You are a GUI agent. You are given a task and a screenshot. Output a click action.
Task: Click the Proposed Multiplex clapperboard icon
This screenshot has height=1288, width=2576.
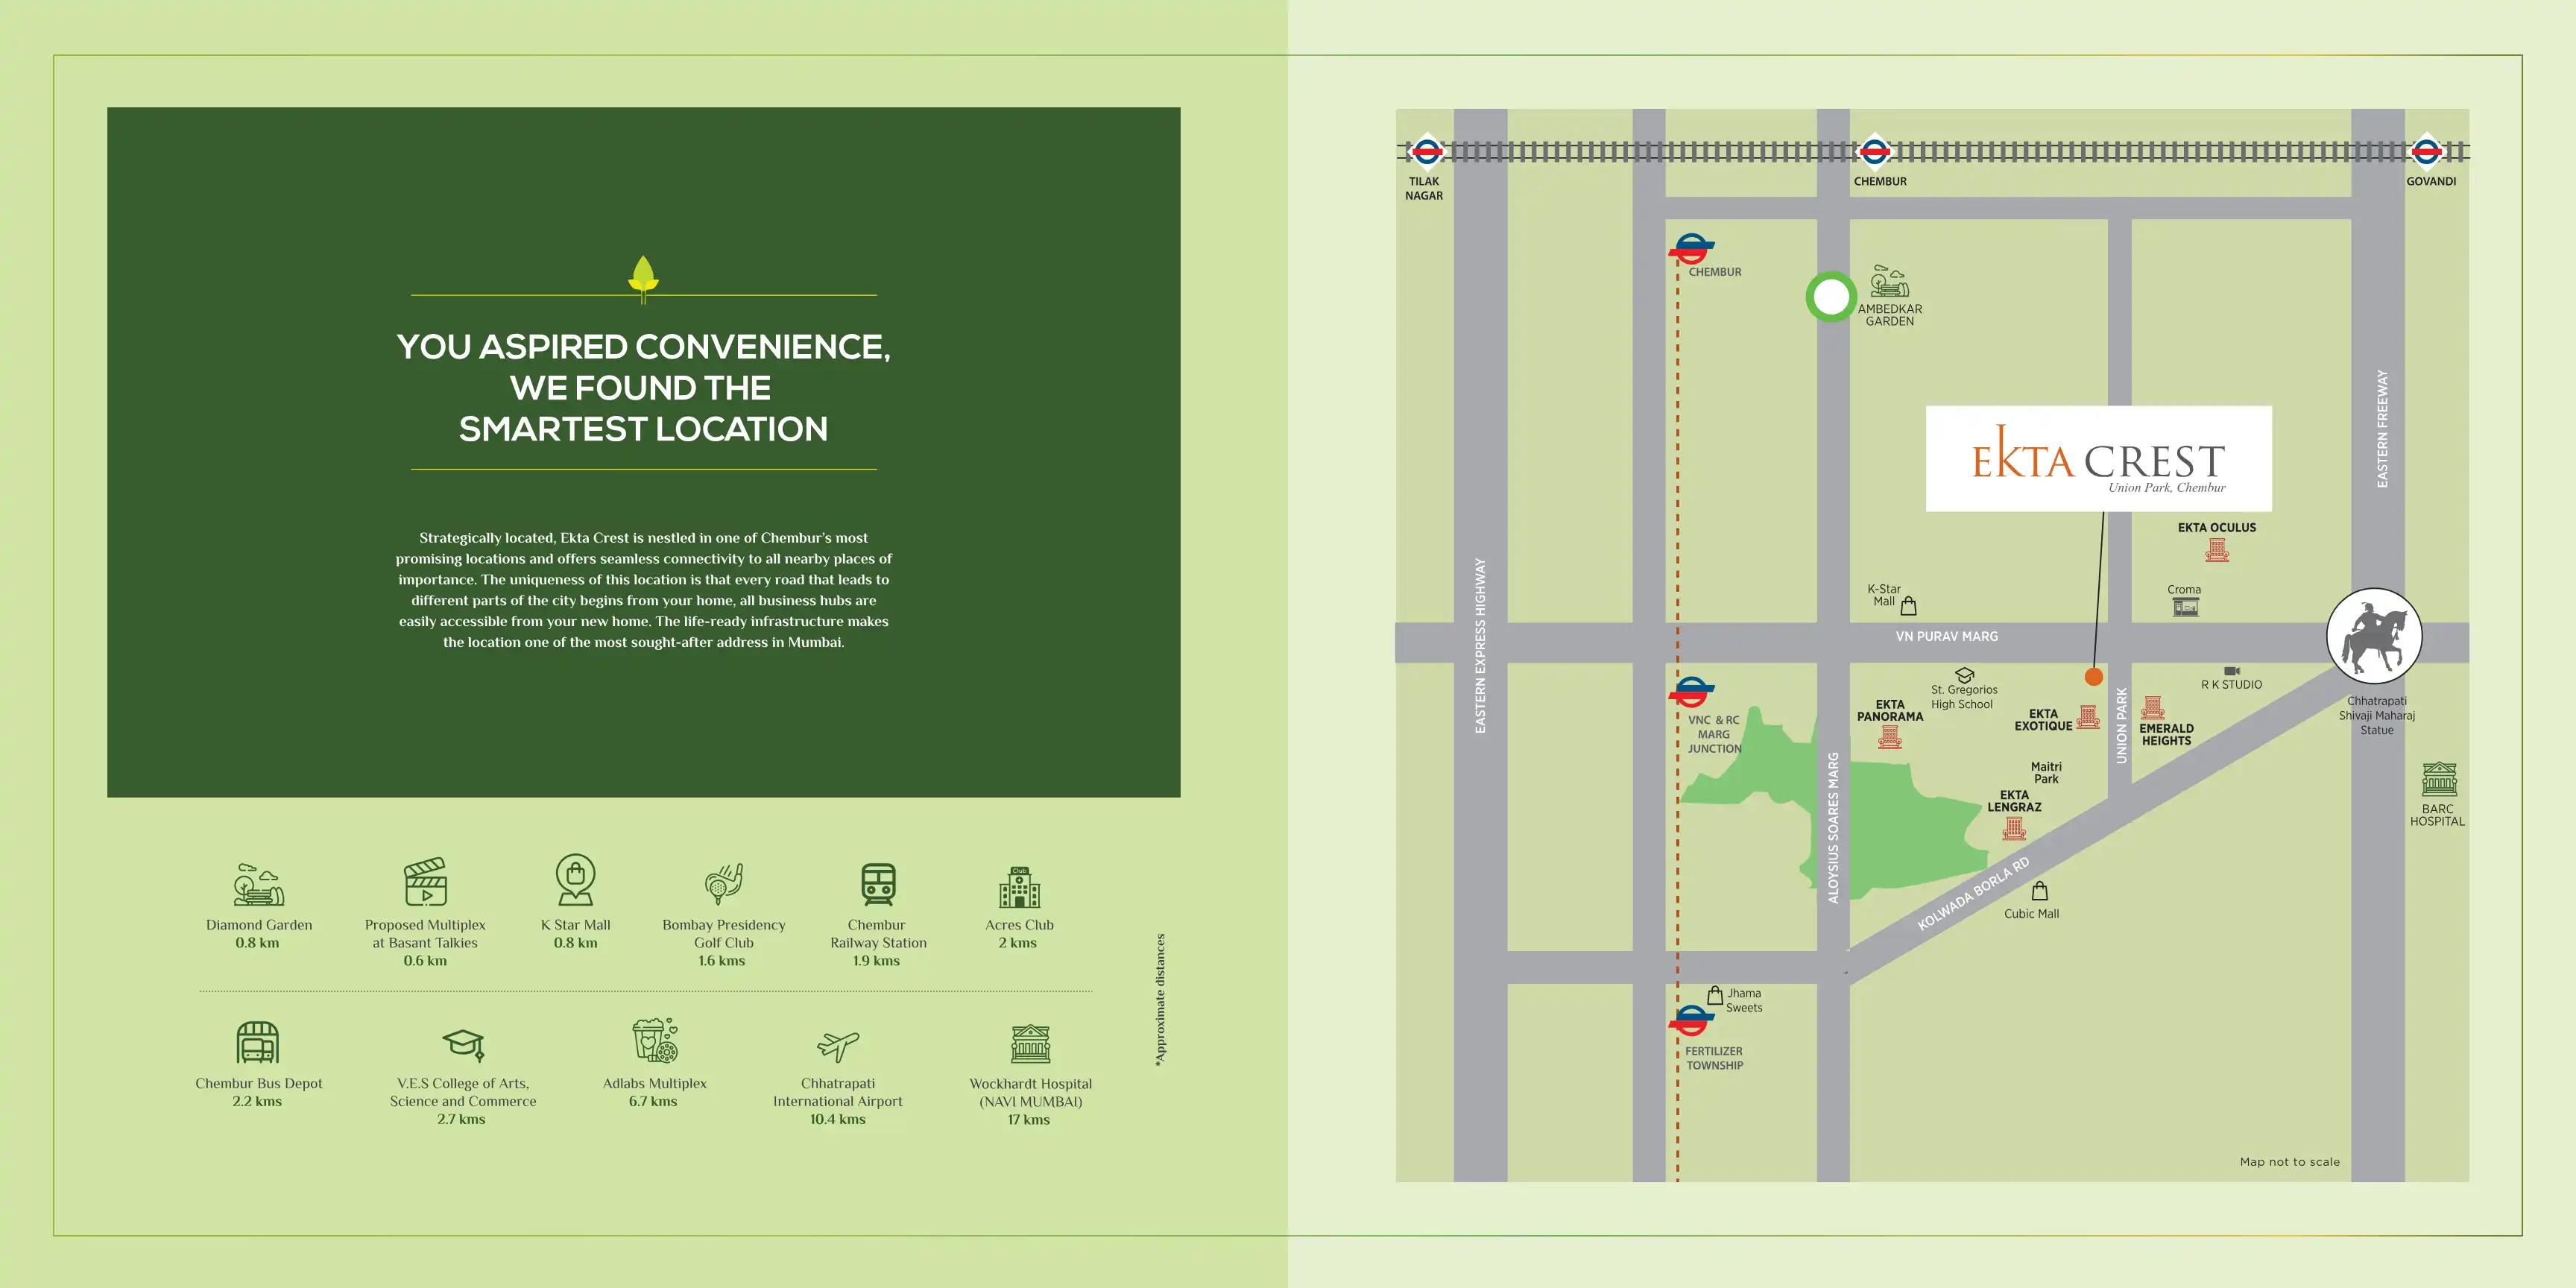coord(425,882)
